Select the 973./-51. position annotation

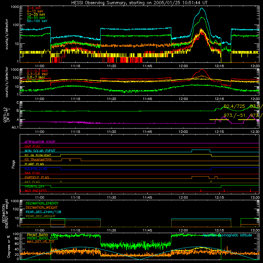pos(235,115)
